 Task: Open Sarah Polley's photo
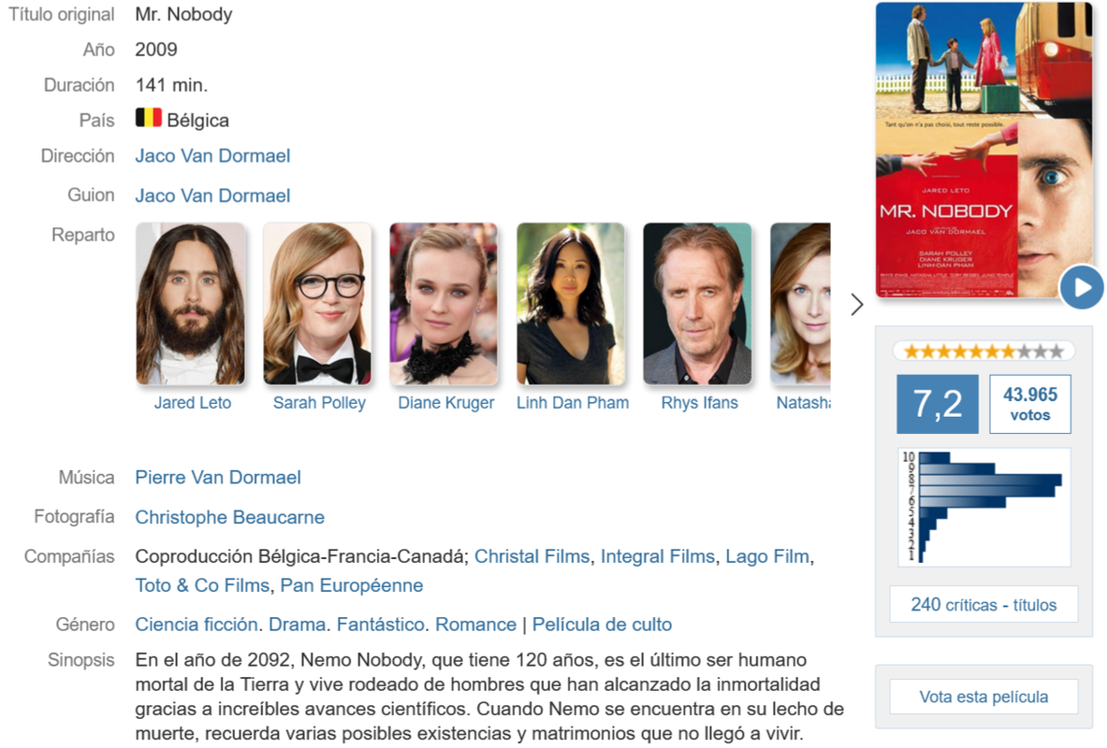click(317, 304)
